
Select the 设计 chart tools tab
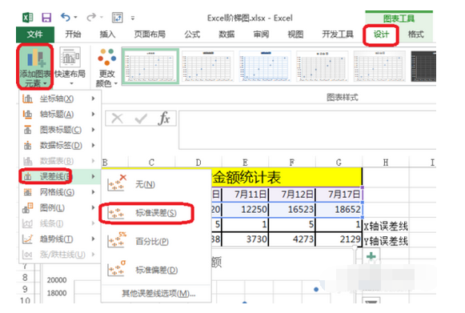(x=381, y=34)
